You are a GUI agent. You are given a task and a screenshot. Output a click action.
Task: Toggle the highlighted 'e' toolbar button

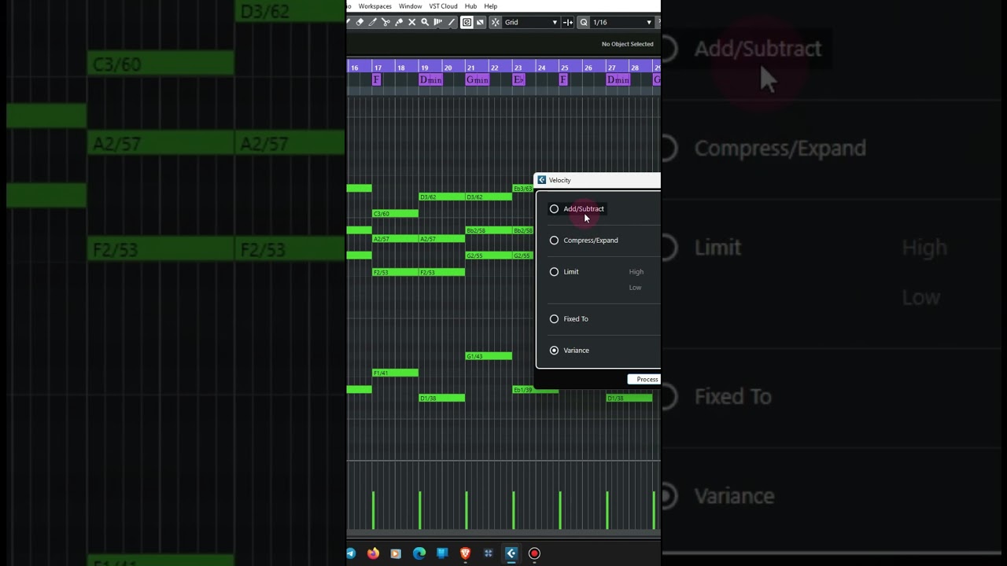point(467,22)
